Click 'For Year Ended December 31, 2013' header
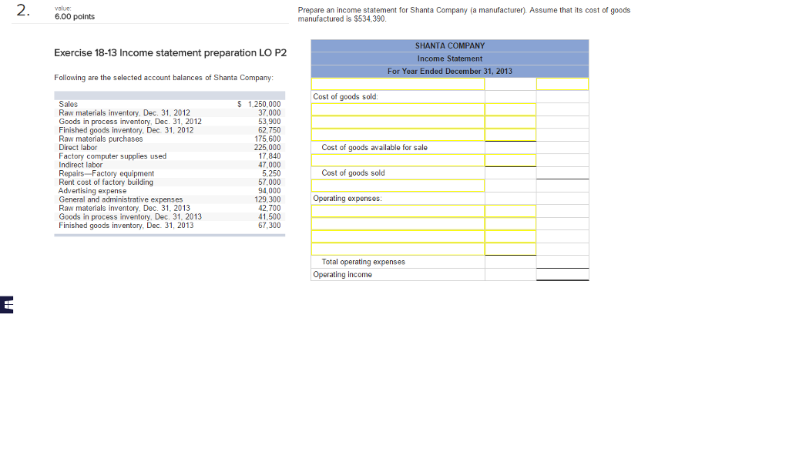Image resolution: width=789 pixels, height=452 pixels. (450, 71)
